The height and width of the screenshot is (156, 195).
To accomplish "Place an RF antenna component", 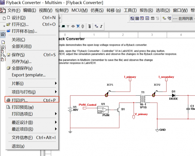I will coord(68,26).
